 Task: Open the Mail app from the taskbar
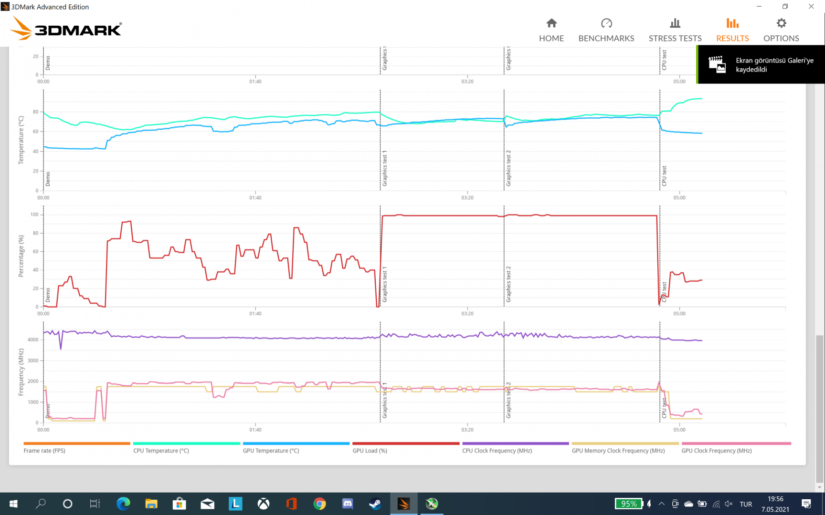(207, 504)
